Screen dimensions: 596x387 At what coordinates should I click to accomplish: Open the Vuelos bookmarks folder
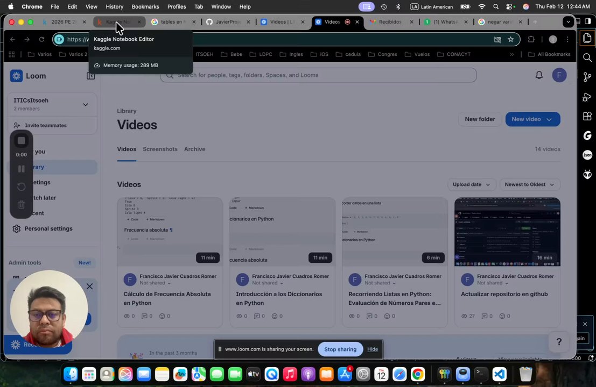[x=417, y=54]
